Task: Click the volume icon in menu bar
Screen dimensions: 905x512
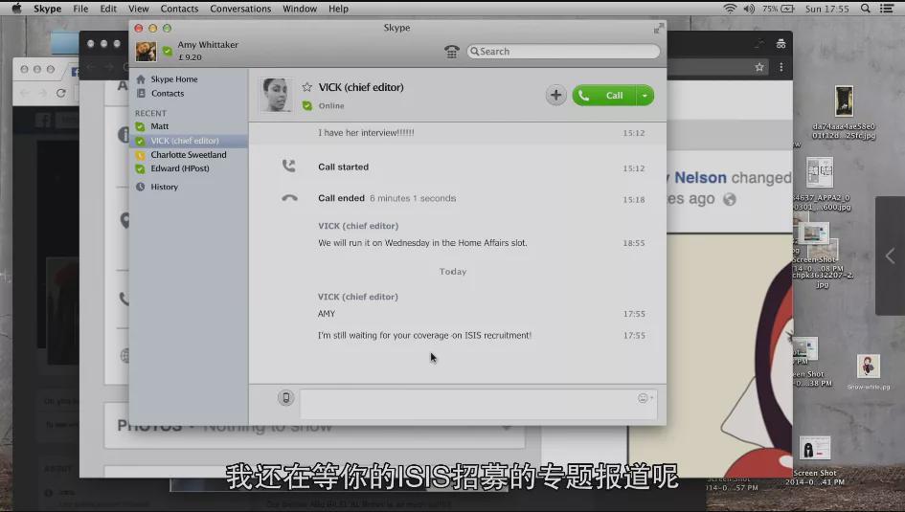Action: click(x=749, y=9)
